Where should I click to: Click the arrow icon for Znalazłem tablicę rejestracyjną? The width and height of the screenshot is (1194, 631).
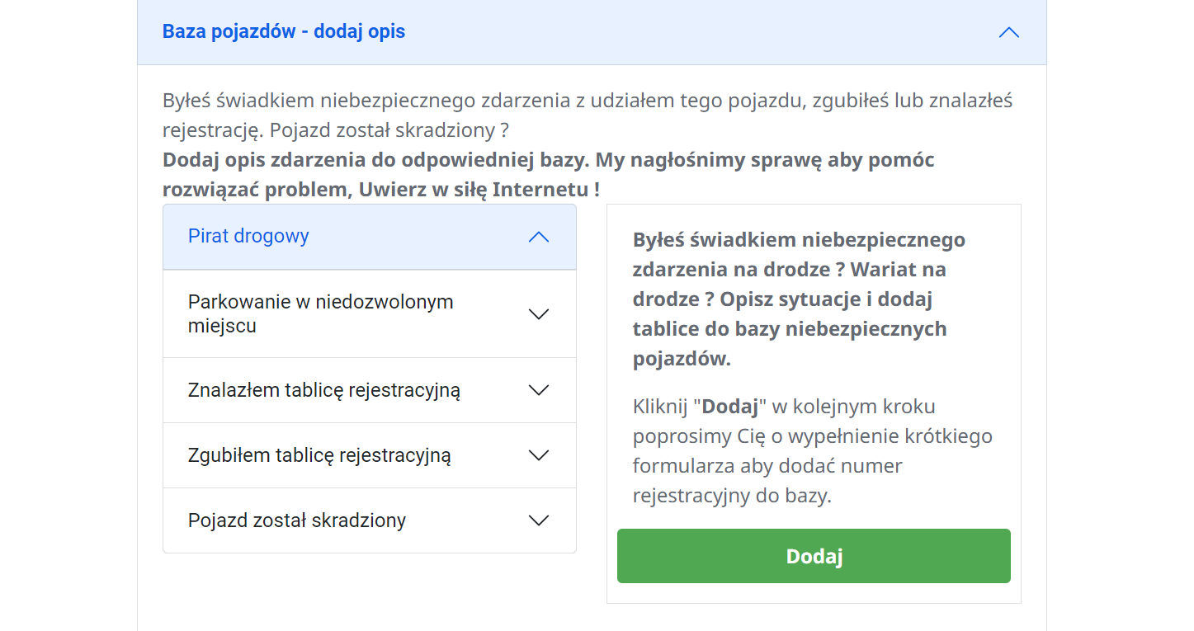coord(539,389)
